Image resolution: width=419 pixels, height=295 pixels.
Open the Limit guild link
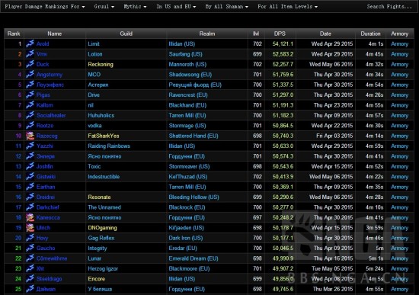[94, 44]
